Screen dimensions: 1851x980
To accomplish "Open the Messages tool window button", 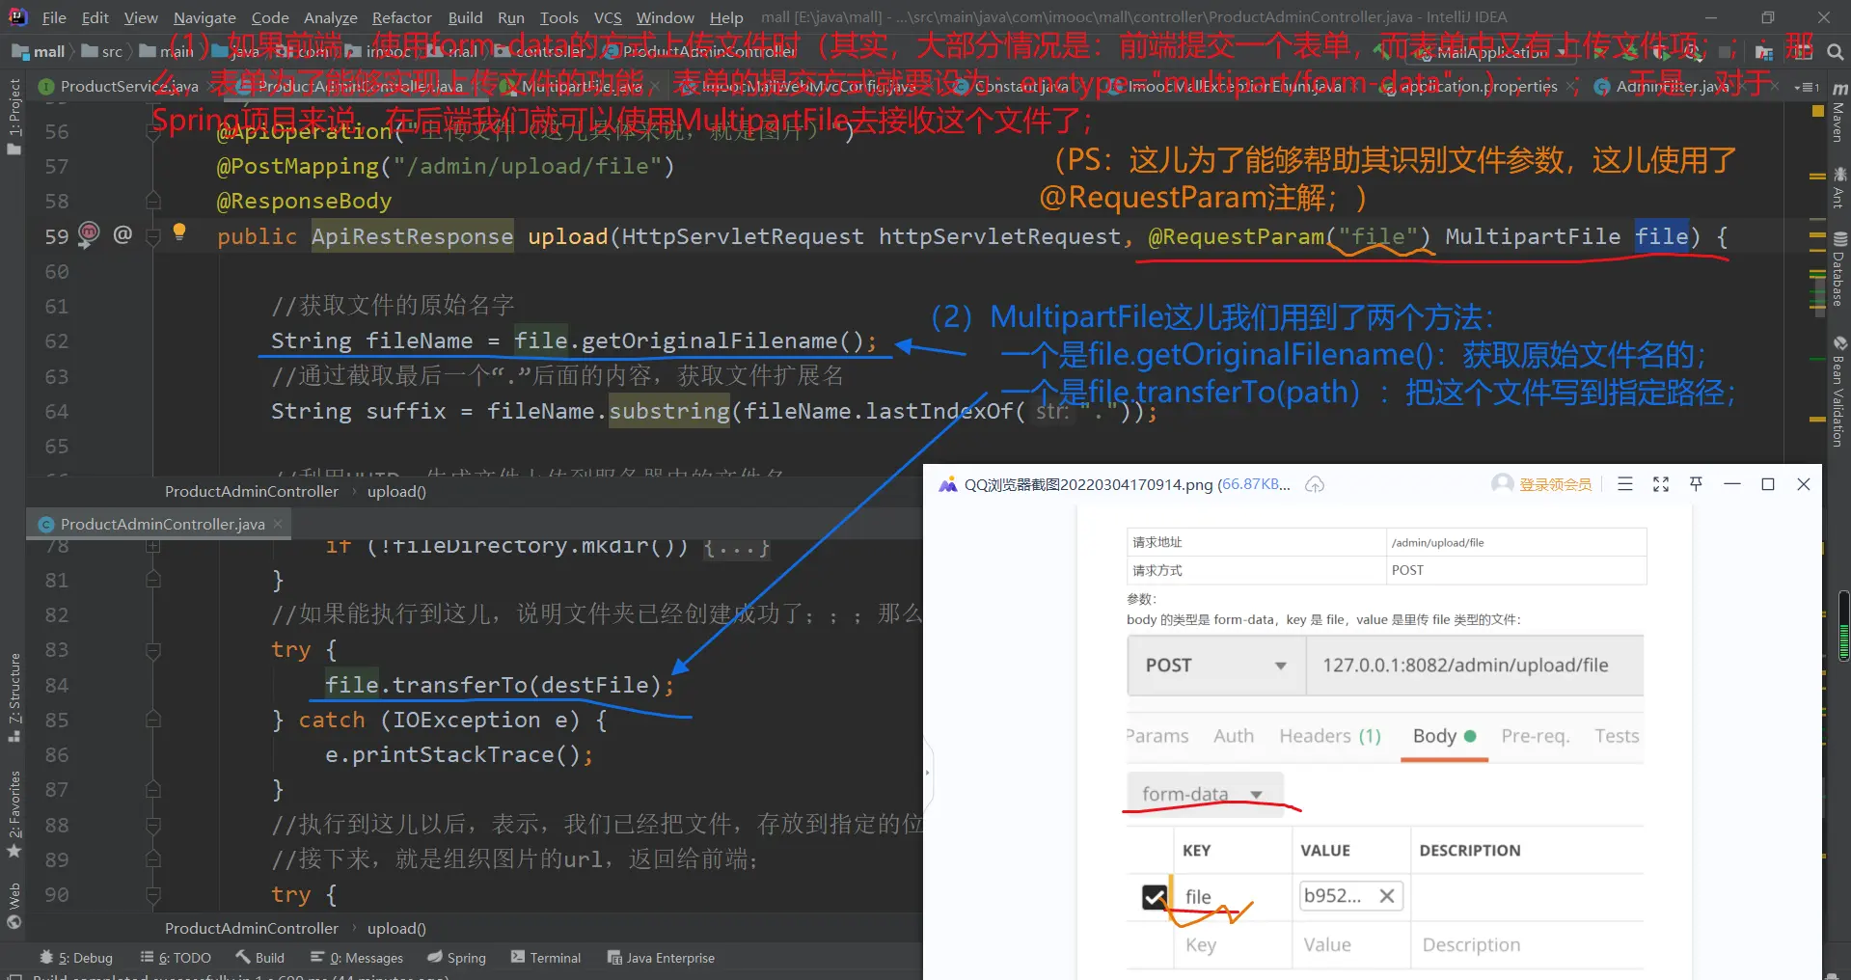I will (x=357, y=958).
